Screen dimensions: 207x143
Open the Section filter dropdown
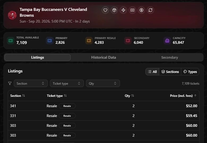(x=31, y=83)
